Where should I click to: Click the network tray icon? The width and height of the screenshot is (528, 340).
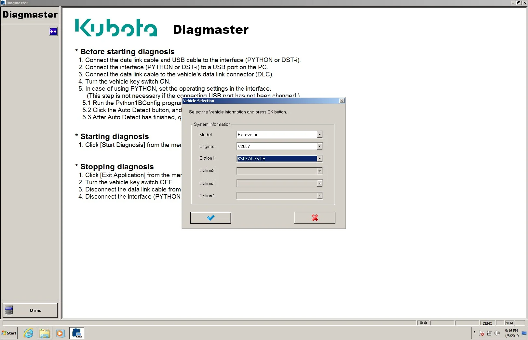click(x=489, y=333)
